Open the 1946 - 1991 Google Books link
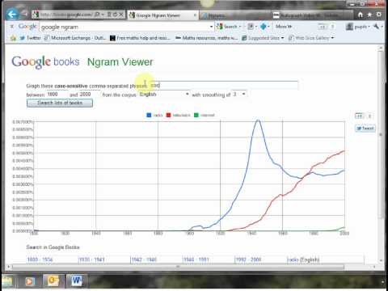The image size is (388, 291). tap(196, 259)
